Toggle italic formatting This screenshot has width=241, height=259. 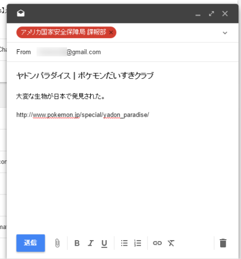click(x=91, y=243)
